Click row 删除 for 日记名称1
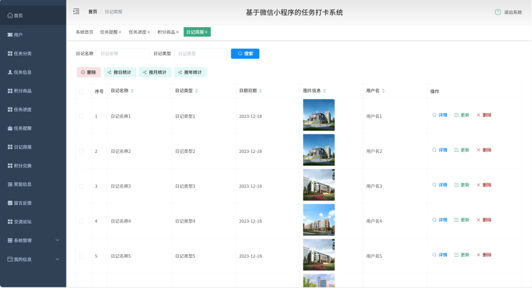The image size is (532, 288). (484, 115)
